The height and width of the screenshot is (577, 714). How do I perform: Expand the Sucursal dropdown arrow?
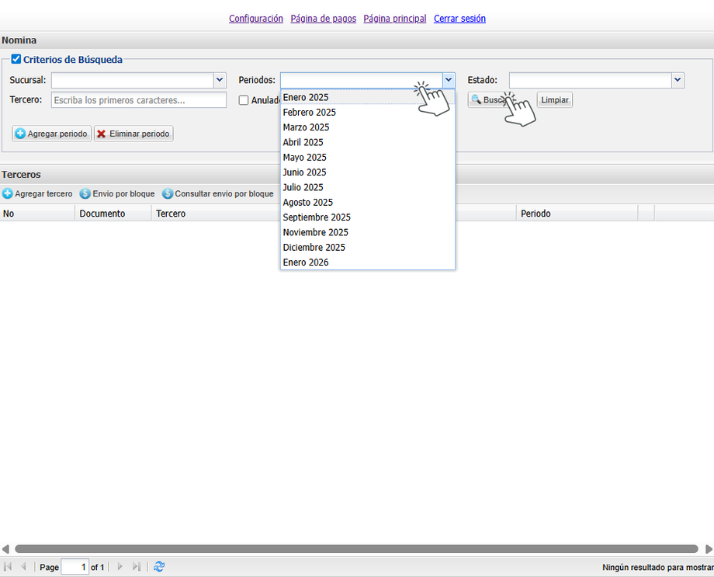[220, 80]
